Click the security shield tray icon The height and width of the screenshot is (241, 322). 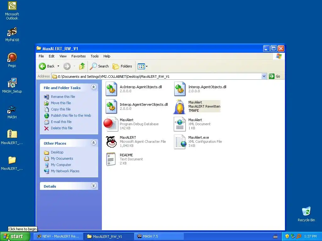click(x=287, y=237)
